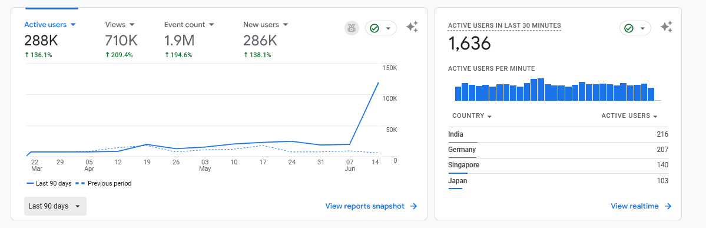The width and height of the screenshot is (706, 228).
Task: Open View realtime link
Action: (x=641, y=206)
